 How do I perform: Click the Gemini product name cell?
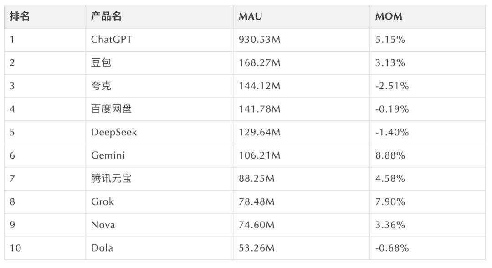[108, 156]
